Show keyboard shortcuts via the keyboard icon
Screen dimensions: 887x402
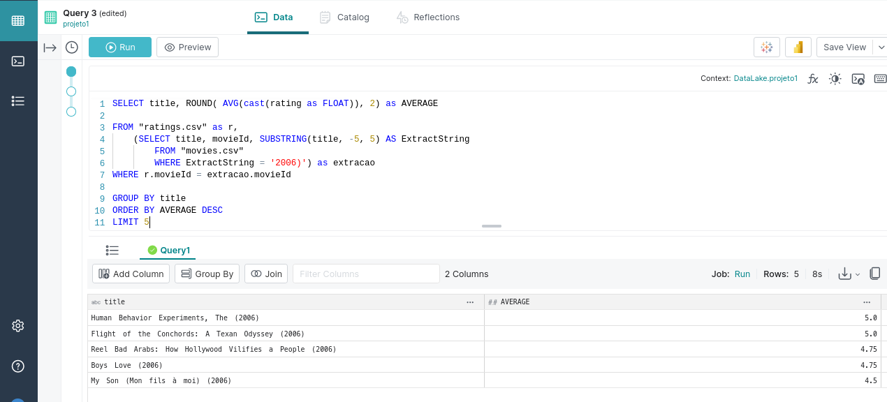(880, 79)
